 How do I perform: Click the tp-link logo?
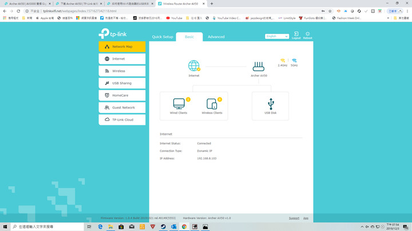(x=113, y=34)
